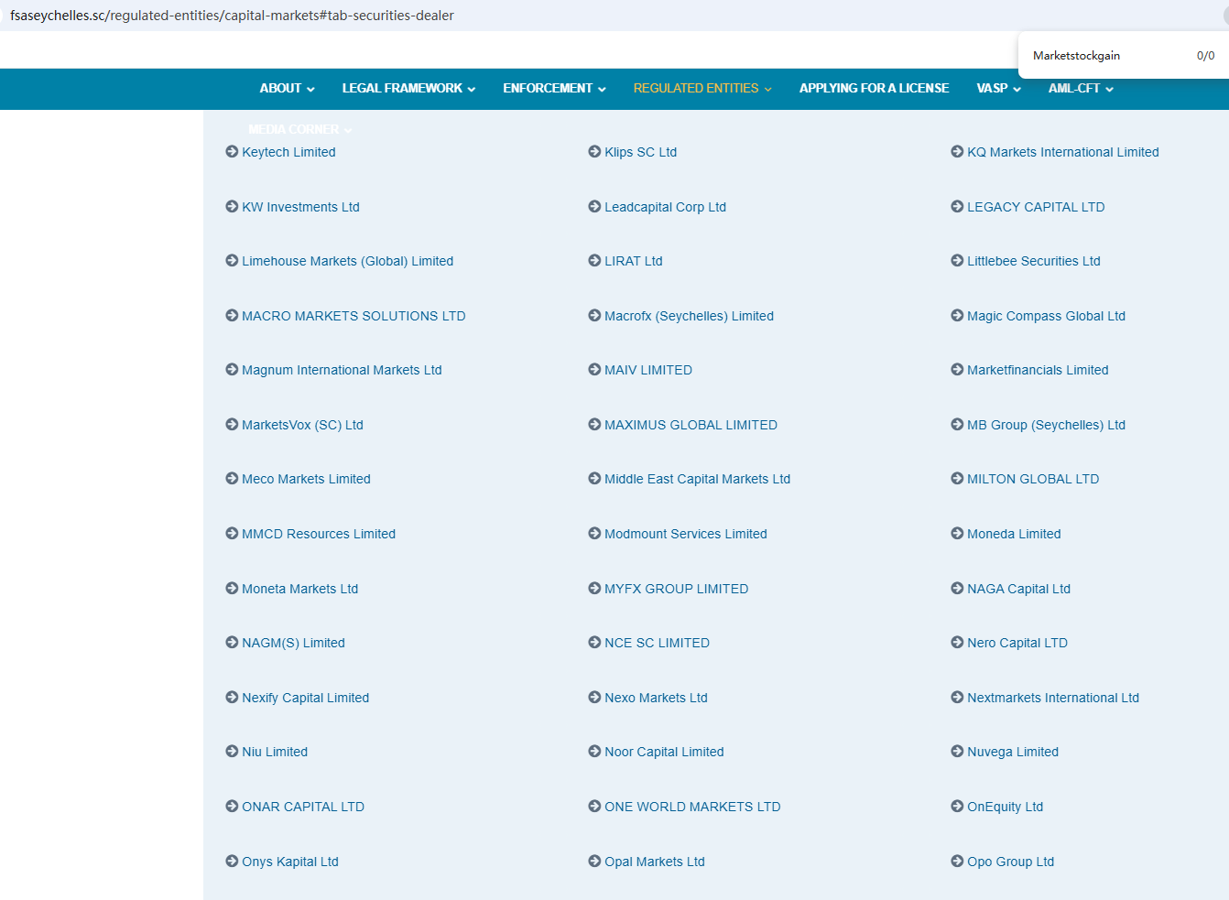1229x900 pixels.
Task: Click the arrow icon beside Niu Limited
Action: coord(232,752)
